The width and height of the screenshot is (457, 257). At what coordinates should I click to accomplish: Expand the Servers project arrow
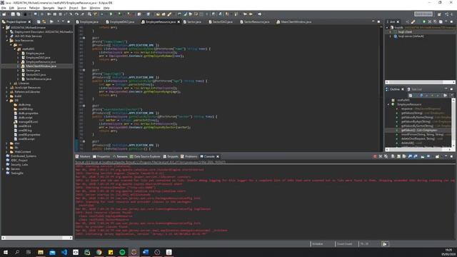point(3,169)
